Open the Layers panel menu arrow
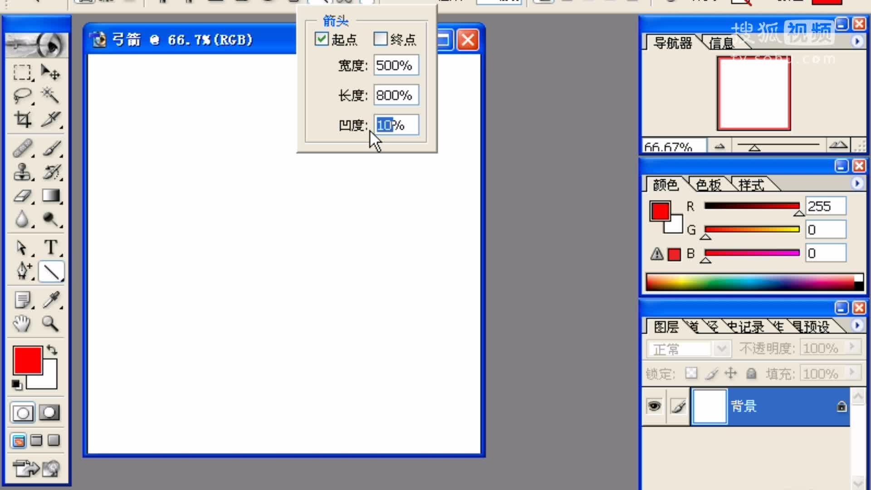Viewport: 871px width, 490px height. [857, 325]
